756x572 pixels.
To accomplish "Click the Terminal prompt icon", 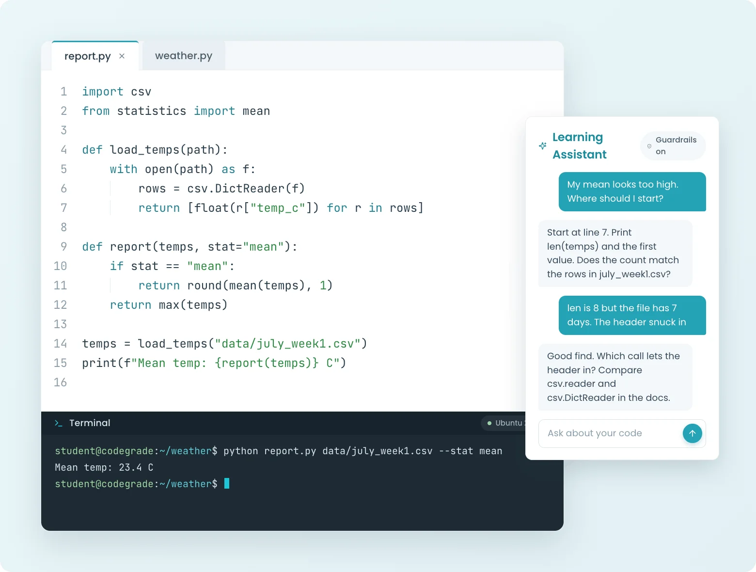I will tap(59, 423).
